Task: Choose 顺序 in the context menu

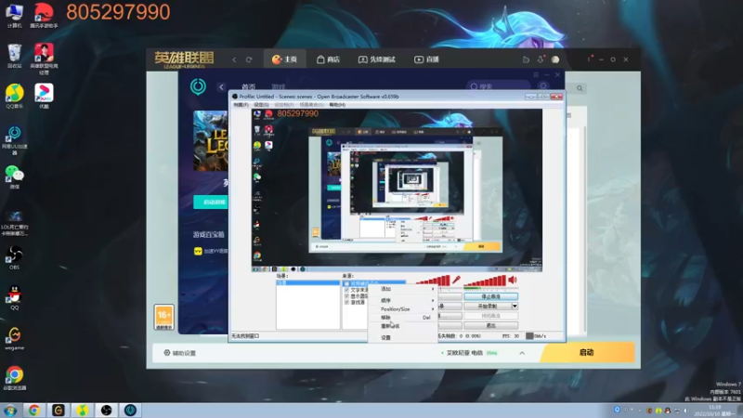Action: tap(402, 300)
